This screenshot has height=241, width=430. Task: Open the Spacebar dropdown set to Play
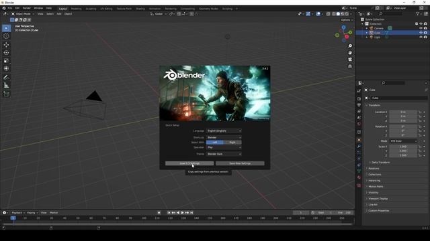(224, 147)
